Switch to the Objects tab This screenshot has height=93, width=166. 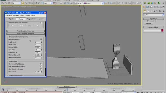(11, 19)
